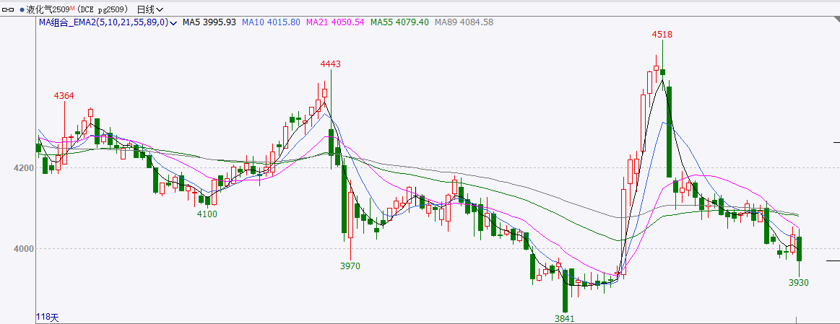Screen dimensions: 840x324
Task: Select the MA10 4015.80 legend value
Action: [x=271, y=22]
